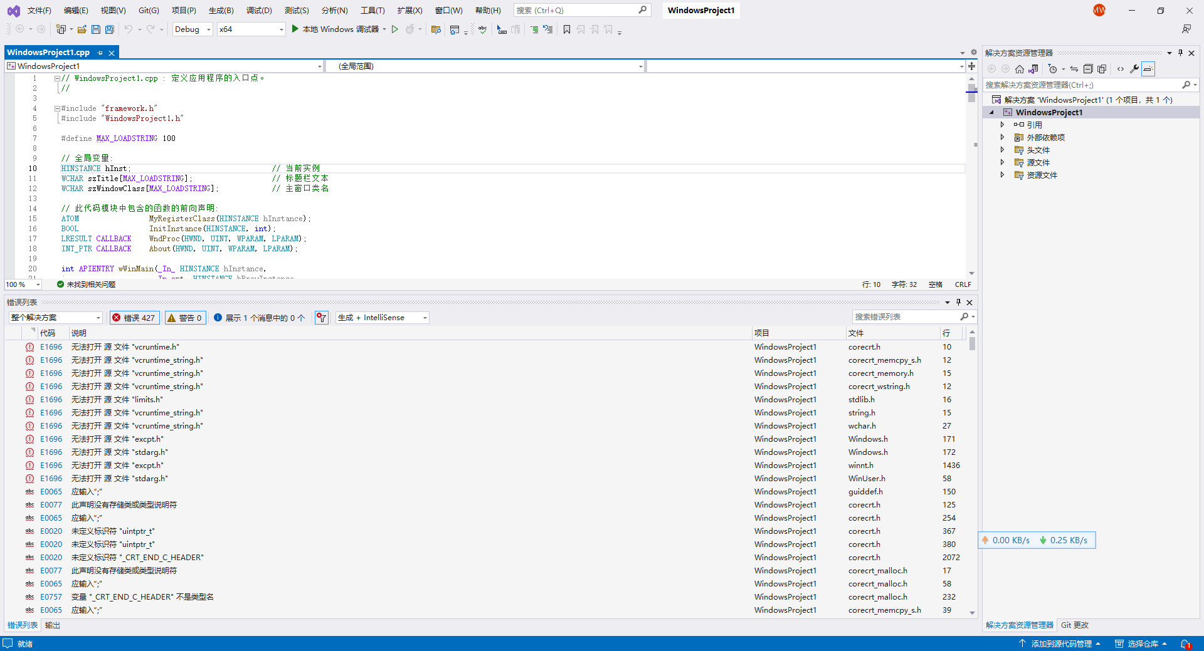Open the 生成 + IntelliSense dropdown

tap(382, 318)
